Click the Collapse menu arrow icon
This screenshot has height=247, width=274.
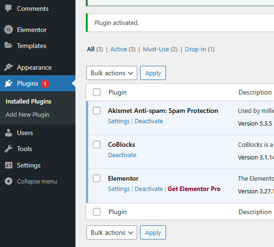pyautogui.click(x=8, y=181)
